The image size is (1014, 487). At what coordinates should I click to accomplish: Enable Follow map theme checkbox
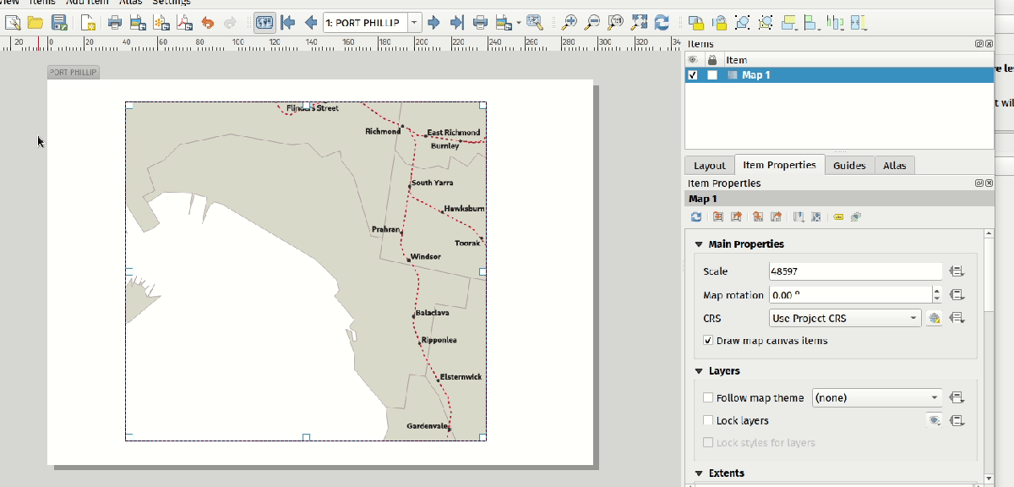pos(708,397)
